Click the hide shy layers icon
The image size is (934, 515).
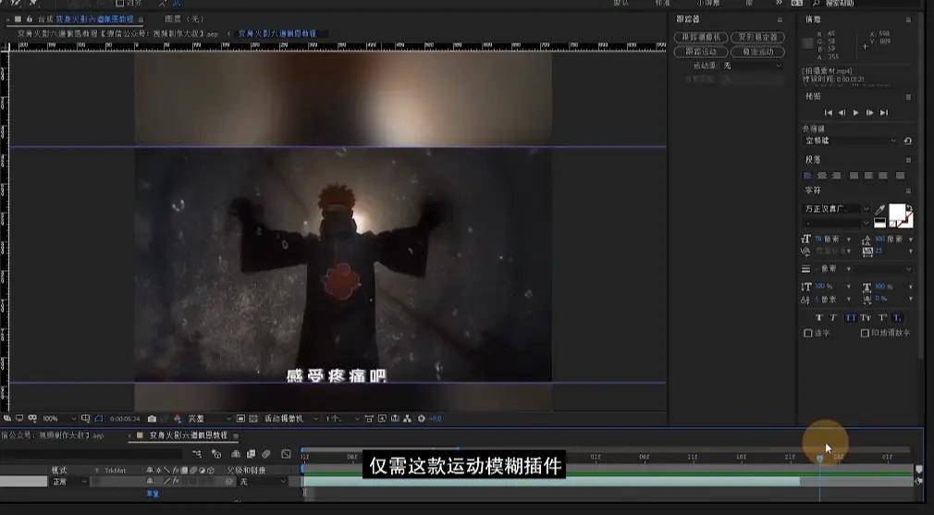(x=236, y=454)
